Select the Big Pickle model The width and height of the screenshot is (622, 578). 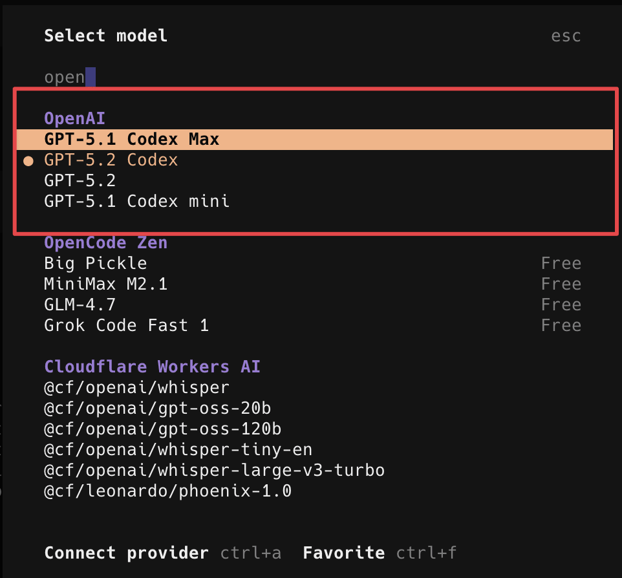(x=95, y=263)
